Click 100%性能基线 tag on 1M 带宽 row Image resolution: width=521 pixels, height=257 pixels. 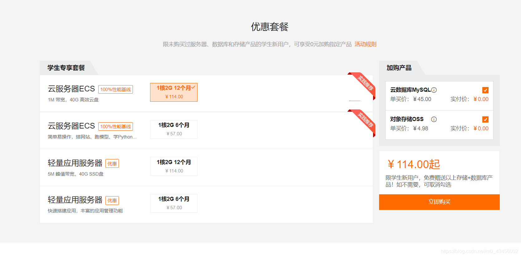115,90
